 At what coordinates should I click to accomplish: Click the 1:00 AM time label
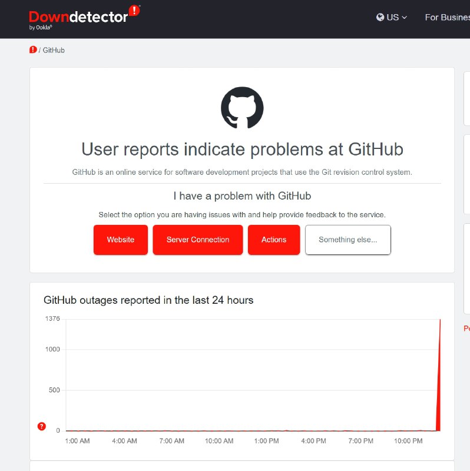pos(78,440)
